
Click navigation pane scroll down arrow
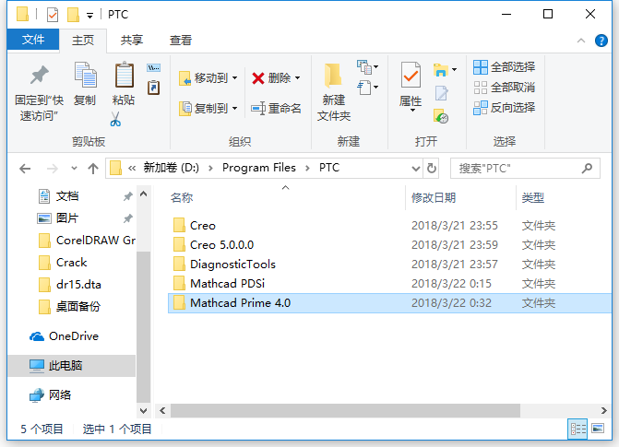pos(143,411)
